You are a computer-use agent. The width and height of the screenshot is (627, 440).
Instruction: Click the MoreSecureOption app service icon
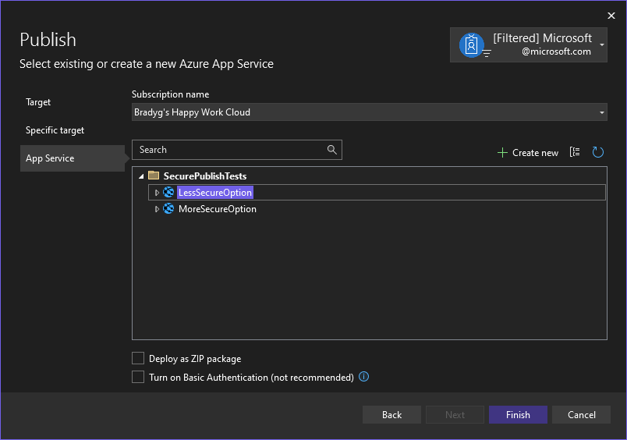(x=168, y=209)
